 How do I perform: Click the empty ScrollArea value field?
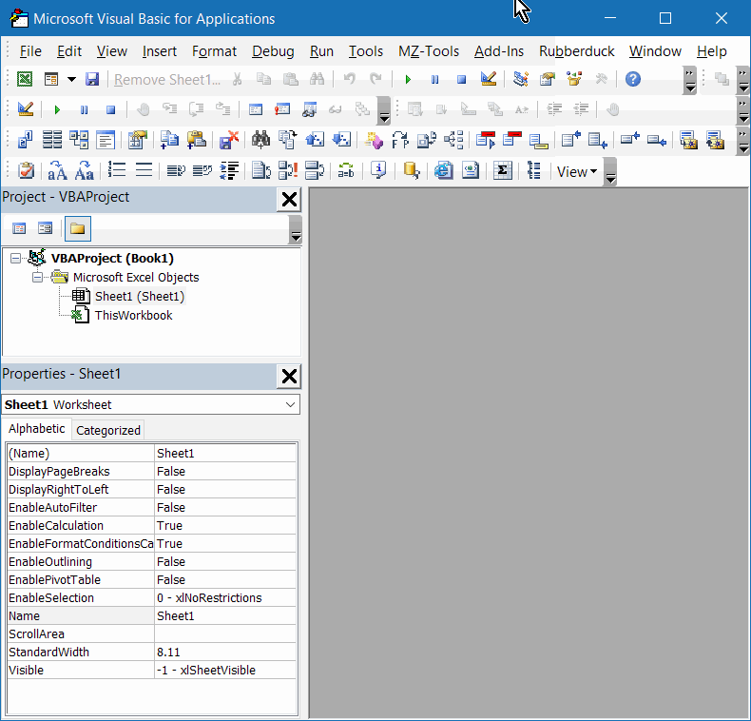225,633
